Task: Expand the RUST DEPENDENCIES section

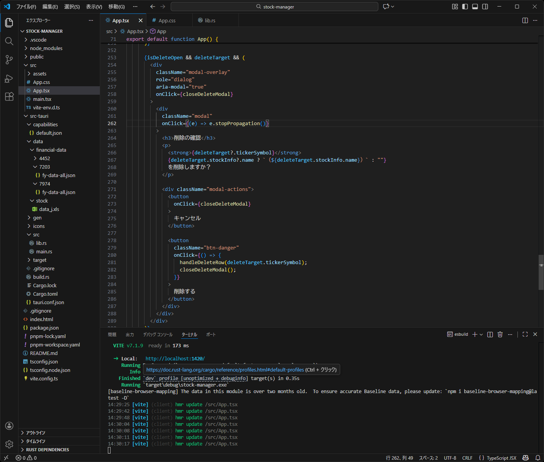Action: tap(47, 450)
